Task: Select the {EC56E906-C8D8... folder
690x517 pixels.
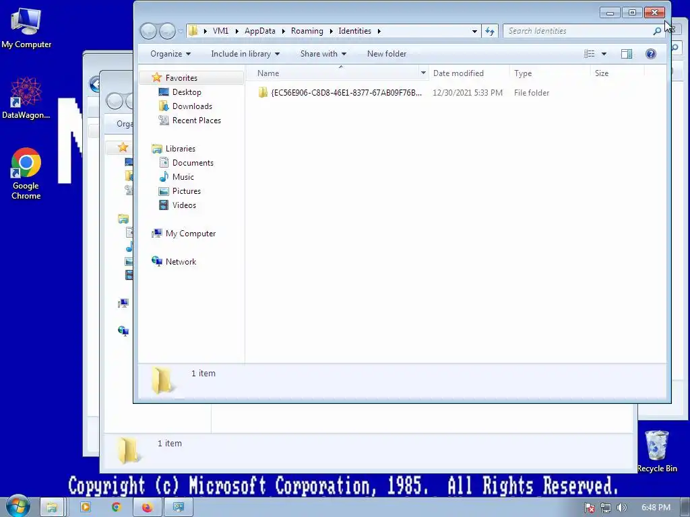Action: (x=340, y=92)
